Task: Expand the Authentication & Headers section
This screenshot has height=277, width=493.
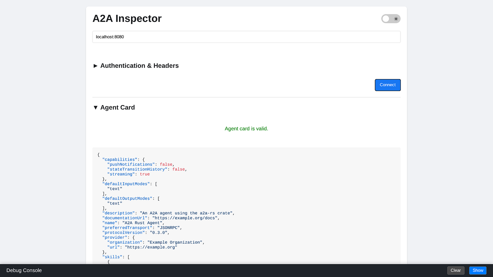Action: (x=136, y=66)
